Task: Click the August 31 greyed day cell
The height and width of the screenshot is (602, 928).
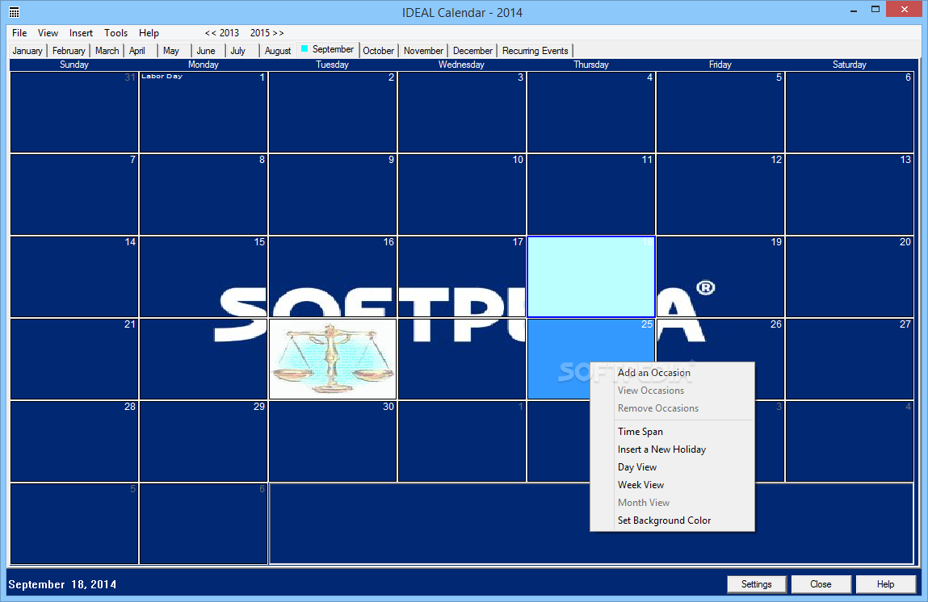Action: click(x=74, y=112)
